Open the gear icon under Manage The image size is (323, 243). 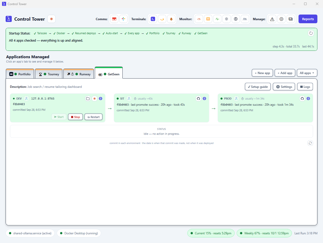[281, 19]
